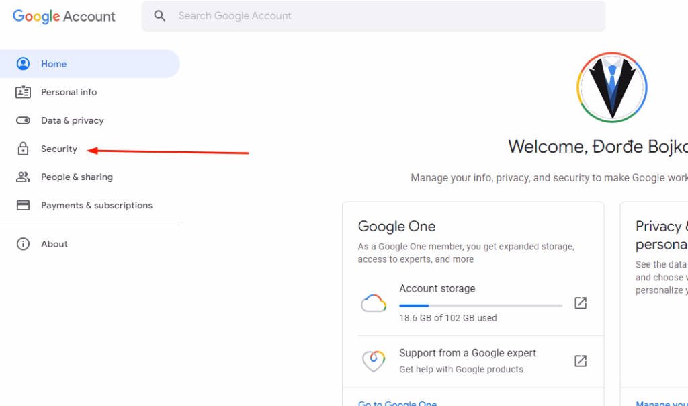Click the Personal info ID card icon
Image resolution: width=688 pixels, height=406 pixels.
(23, 92)
